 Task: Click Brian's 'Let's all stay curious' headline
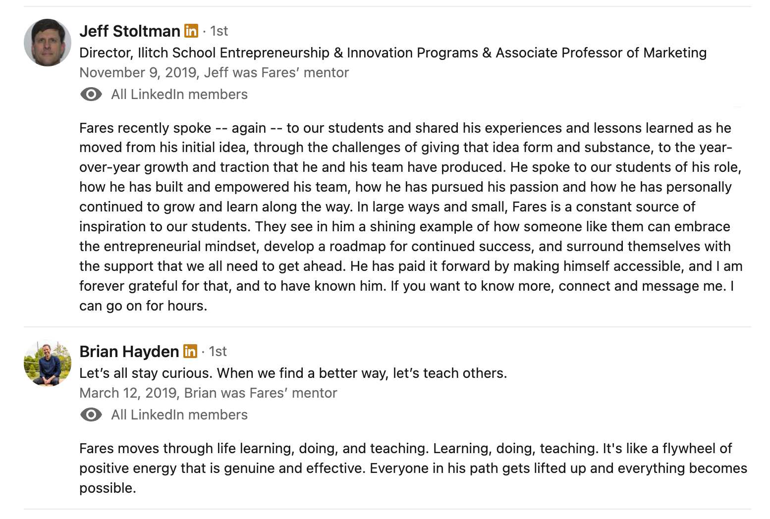click(x=293, y=373)
